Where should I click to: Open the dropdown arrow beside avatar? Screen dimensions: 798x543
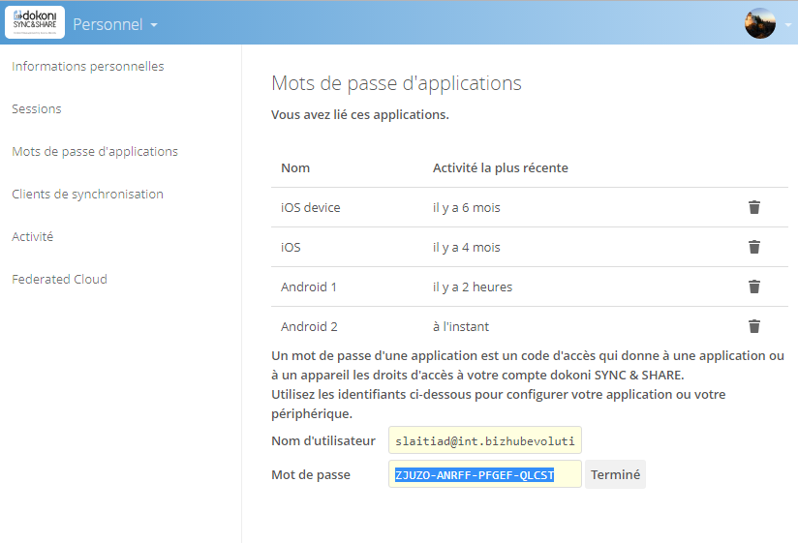click(787, 24)
